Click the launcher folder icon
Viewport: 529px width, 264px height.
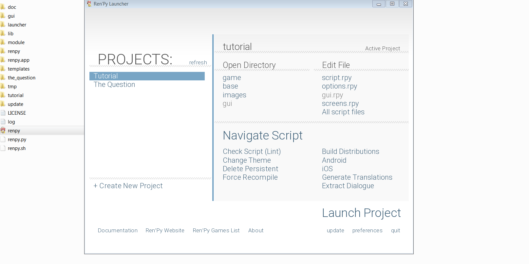[x=3, y=25]
